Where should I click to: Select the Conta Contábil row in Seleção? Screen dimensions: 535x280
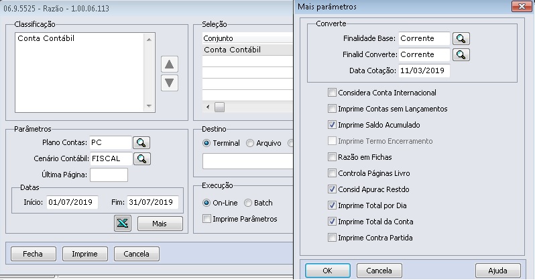click(247, 50)
